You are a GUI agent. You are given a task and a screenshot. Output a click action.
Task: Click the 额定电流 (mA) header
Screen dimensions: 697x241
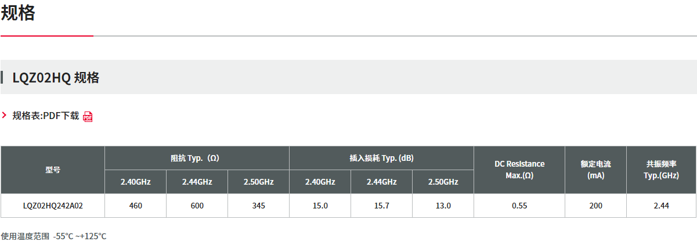pyautogui.click(x=595, y=170)
